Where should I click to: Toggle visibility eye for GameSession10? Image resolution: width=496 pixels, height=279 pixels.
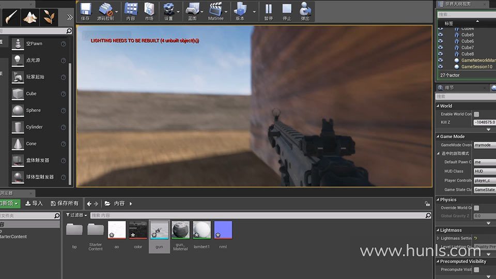pos(440,67)
